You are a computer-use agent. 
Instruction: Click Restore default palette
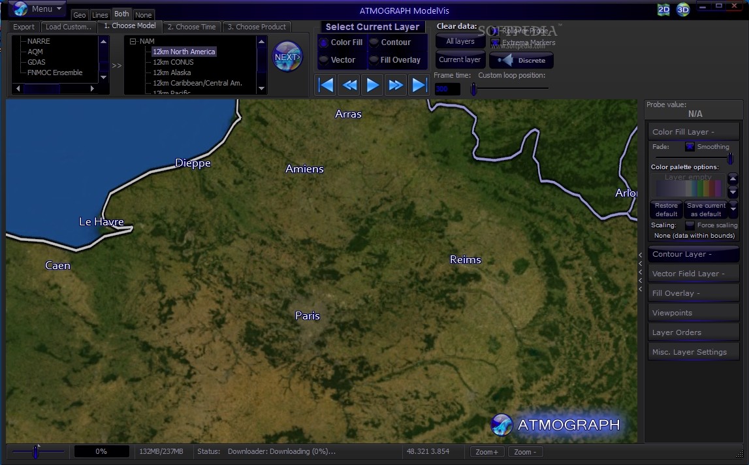(x=666, y=210)
